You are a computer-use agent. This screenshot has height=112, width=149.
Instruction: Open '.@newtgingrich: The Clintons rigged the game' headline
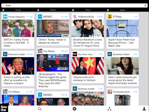[x=53, y=80]
